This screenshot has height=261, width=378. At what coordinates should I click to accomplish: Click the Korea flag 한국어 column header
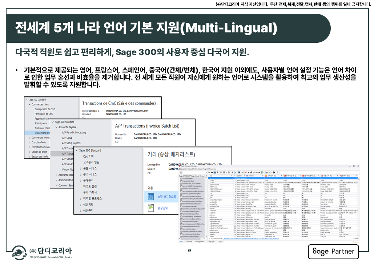coord(348,176)
